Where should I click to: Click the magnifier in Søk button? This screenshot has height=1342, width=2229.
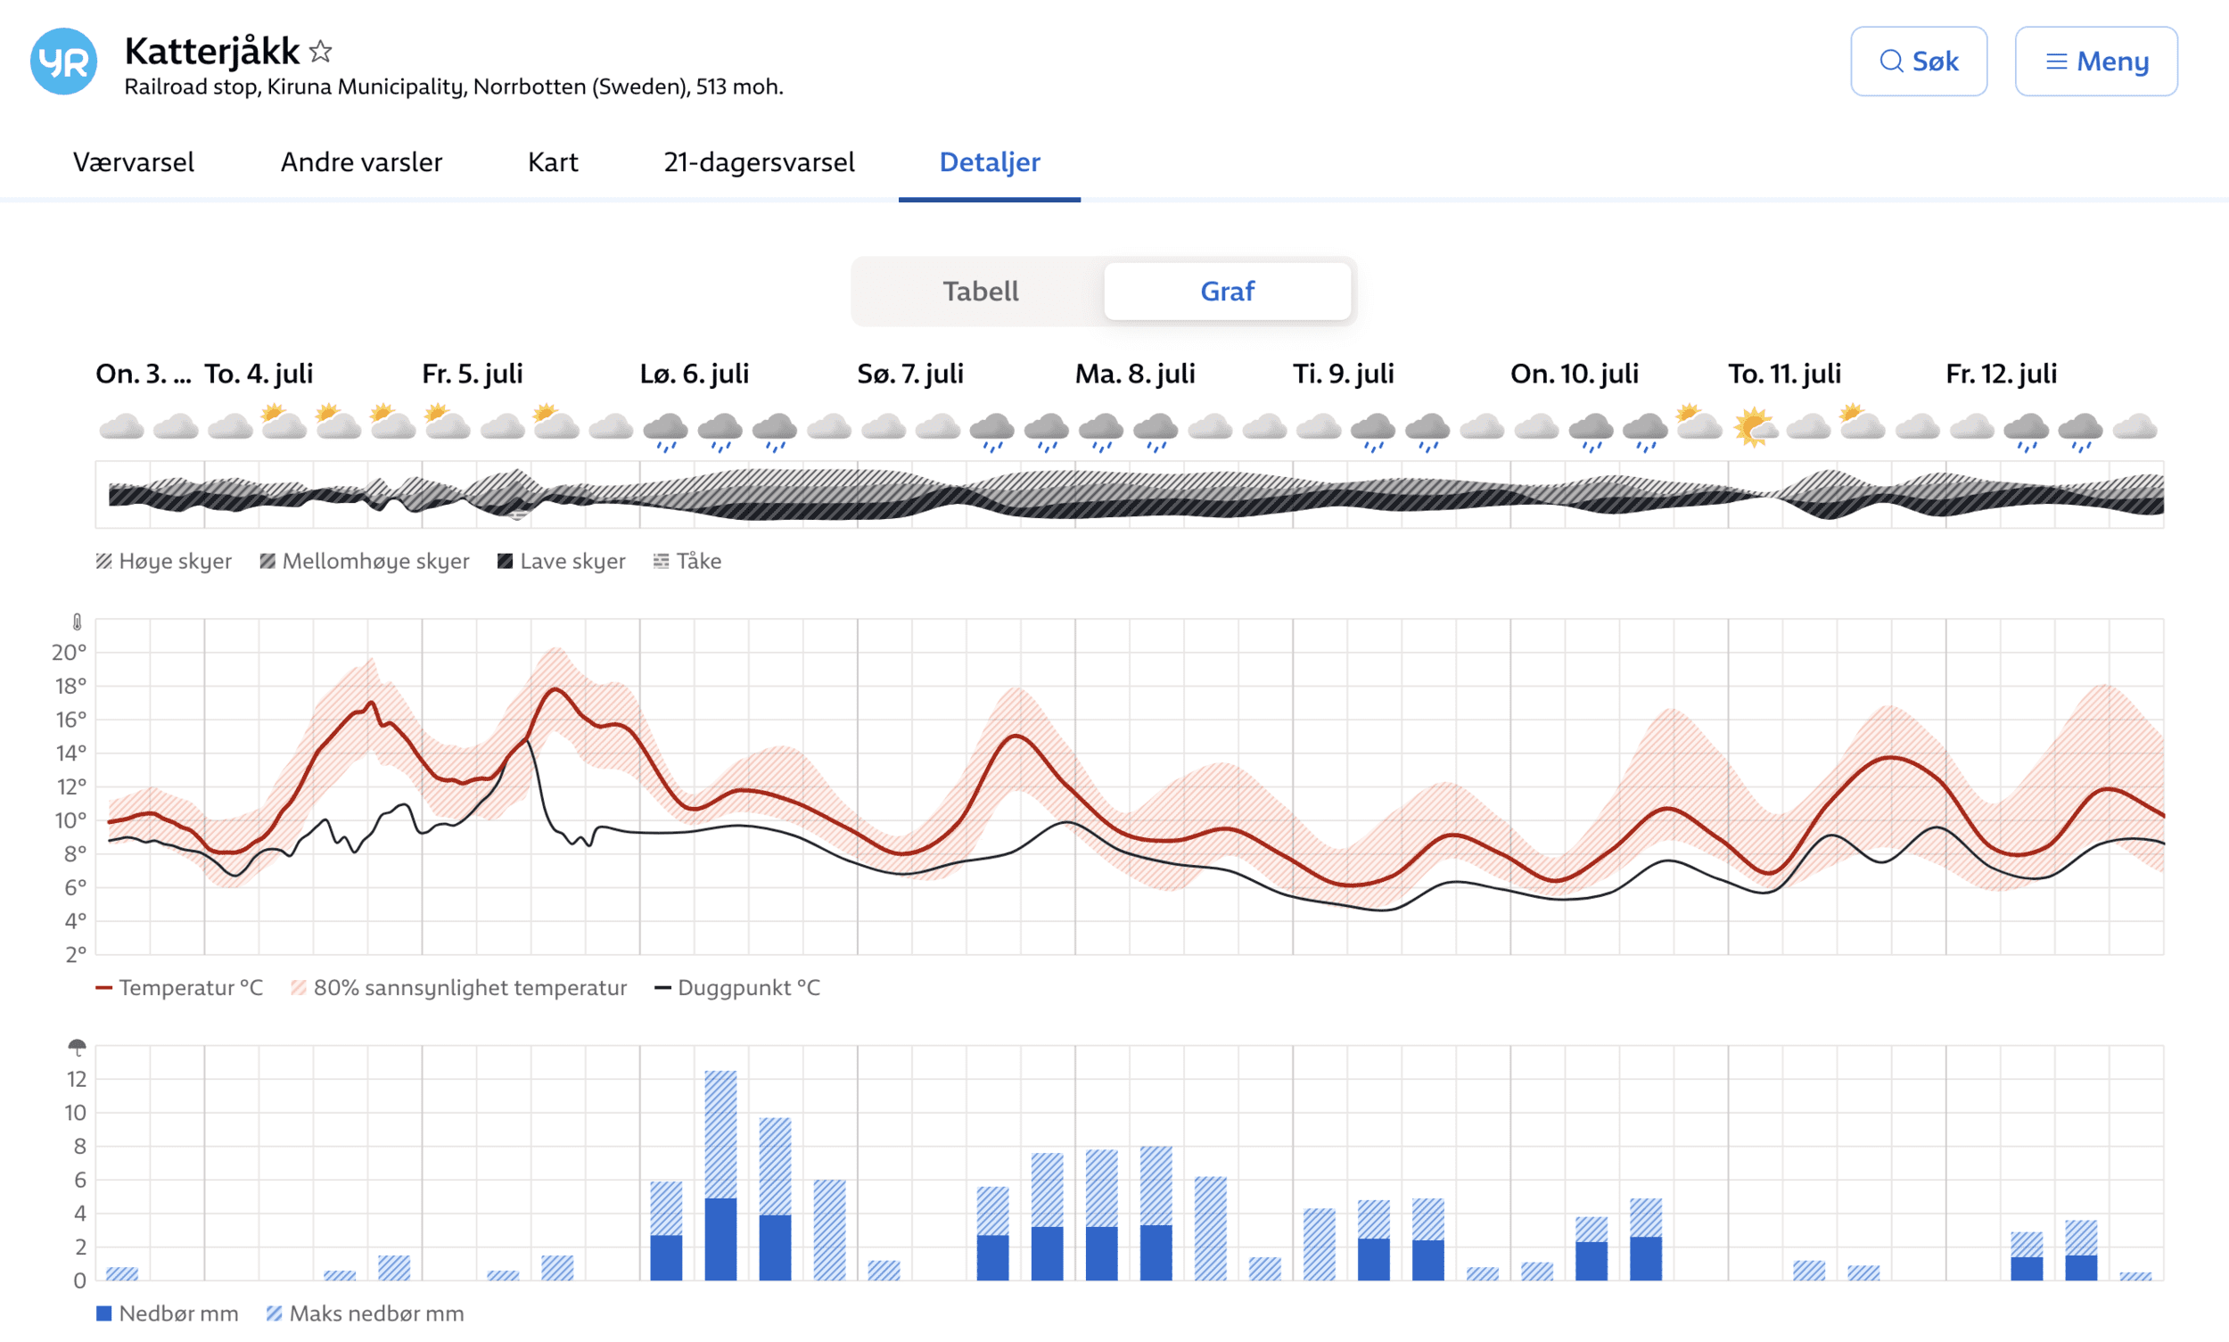click(1890, 62)
